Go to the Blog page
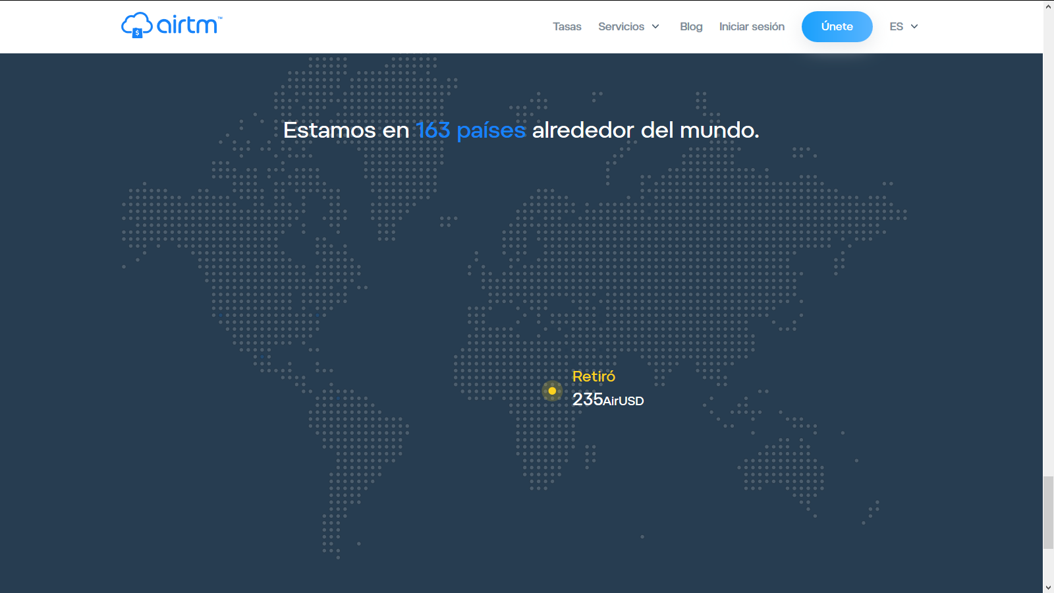 coord(691,26)
